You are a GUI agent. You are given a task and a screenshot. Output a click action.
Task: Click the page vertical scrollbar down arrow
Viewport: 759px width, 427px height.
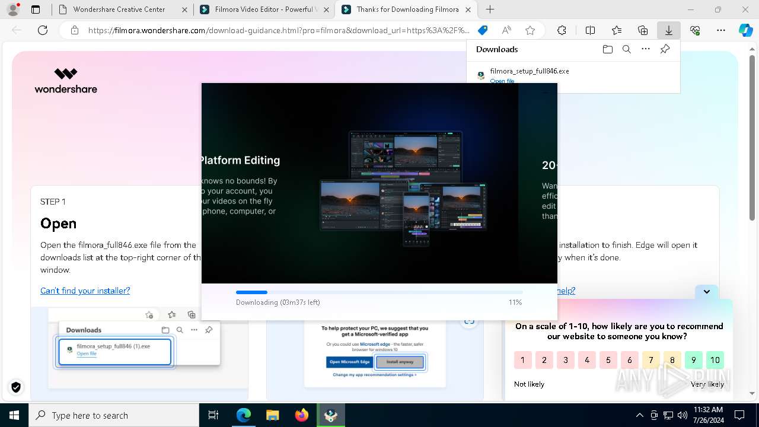point(752,394)
